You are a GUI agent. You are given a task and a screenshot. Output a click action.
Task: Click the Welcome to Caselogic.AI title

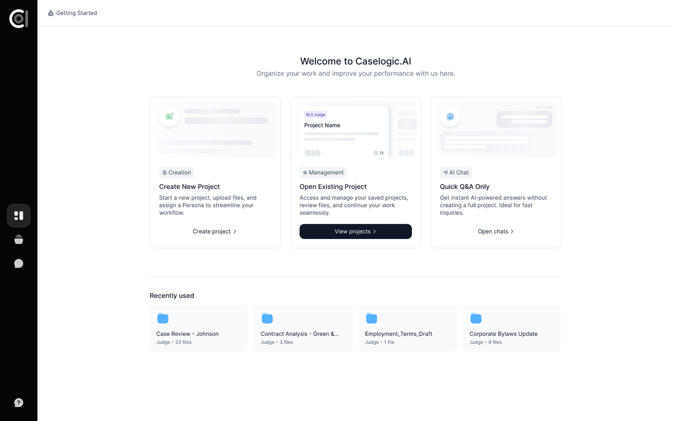355,61
